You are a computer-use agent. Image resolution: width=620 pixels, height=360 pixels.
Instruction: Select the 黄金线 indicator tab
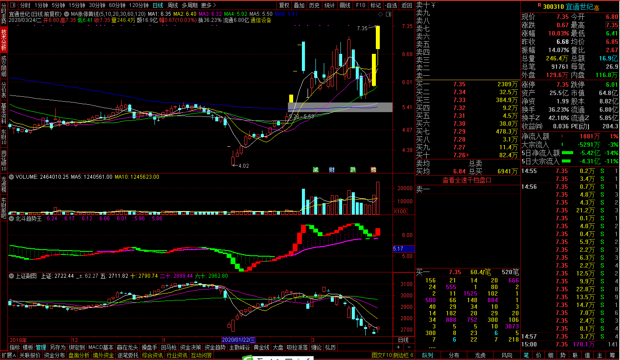point(262,347)
